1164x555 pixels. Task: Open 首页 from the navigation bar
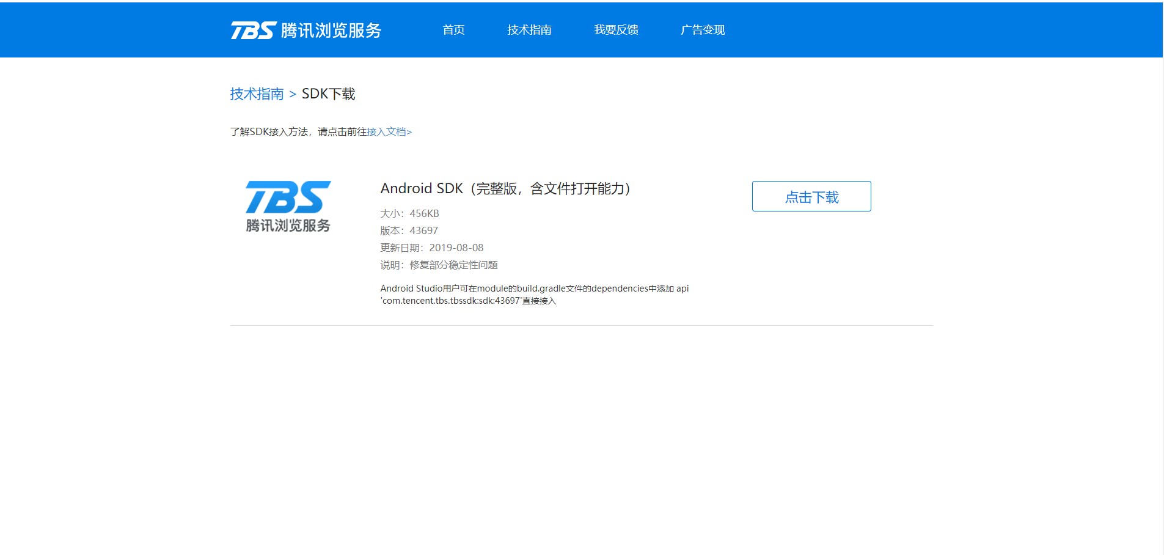(453, 30)
